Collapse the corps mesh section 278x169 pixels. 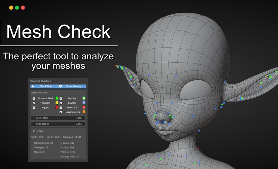(34, 131)
